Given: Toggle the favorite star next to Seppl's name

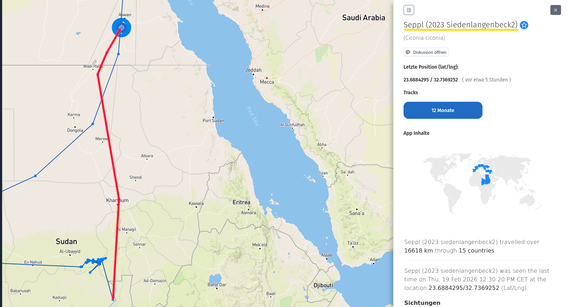Looking at the screenshot, I should pyautogui.click(x=524, y=25).
